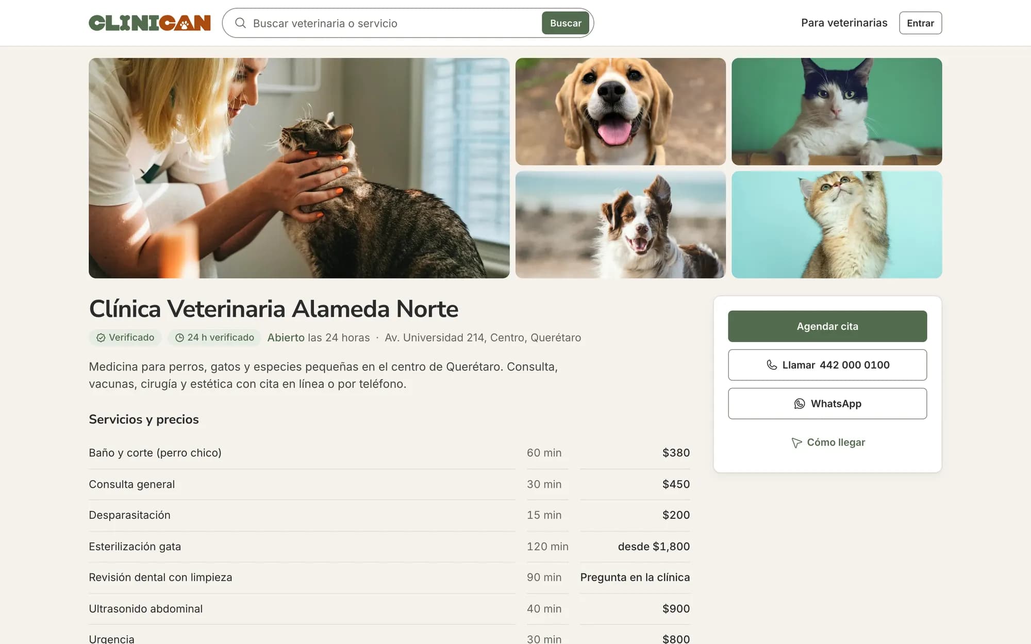Click the $900 price
Image resolution: width=1031 pixels, height=644 pixels.
tap(676, 609)
